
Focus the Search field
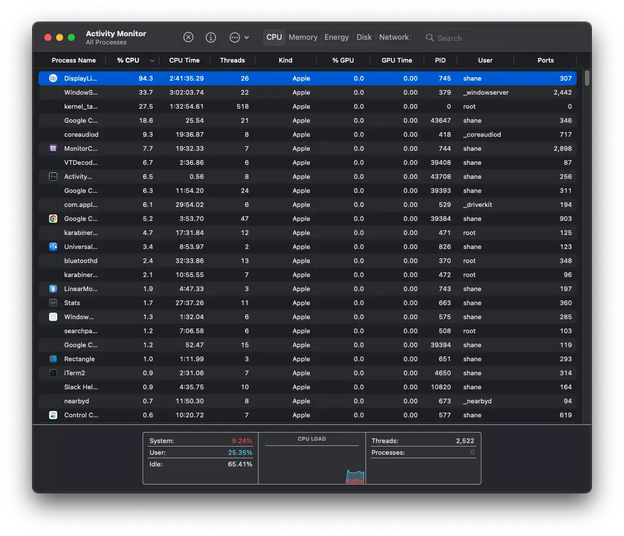click(503, 38)
